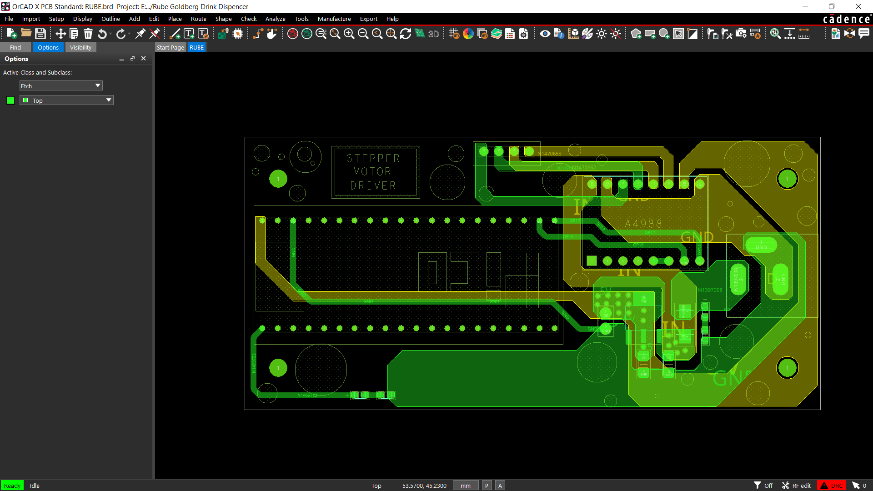
Task: Open the File menu
Action: (x=9, y=19)
